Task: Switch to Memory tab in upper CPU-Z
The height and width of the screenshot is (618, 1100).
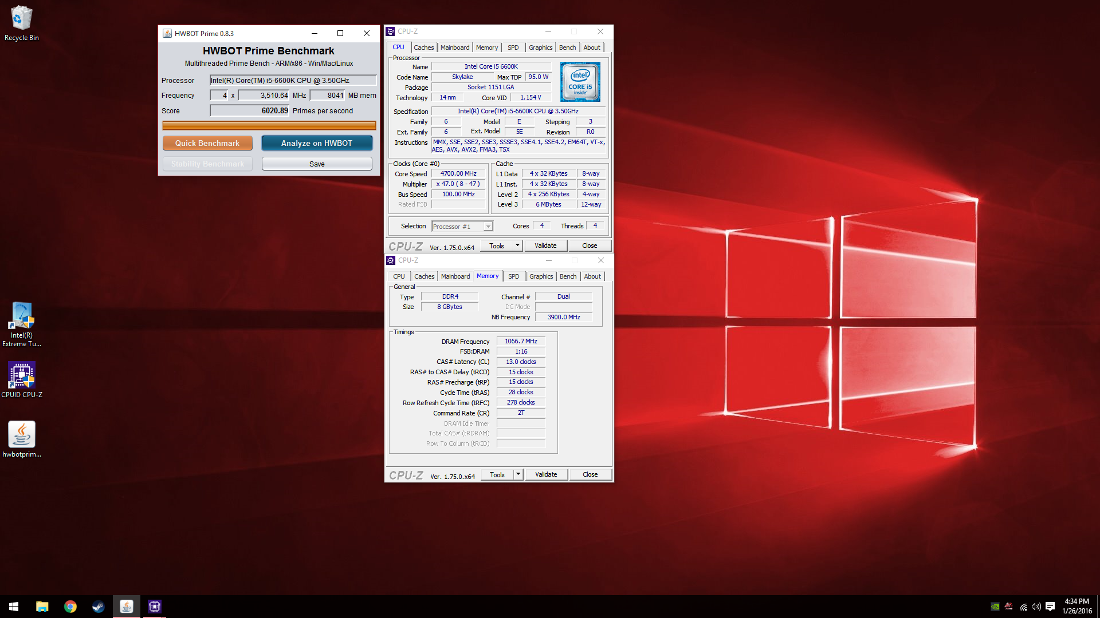Action: coord(487,47)
